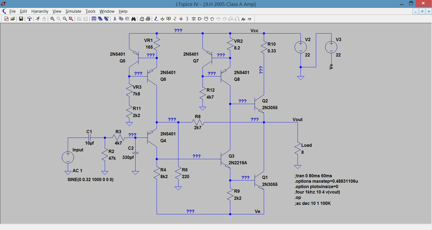Click the .four 1khz directive text
The image size is (432, 230).
coord(317,192)
